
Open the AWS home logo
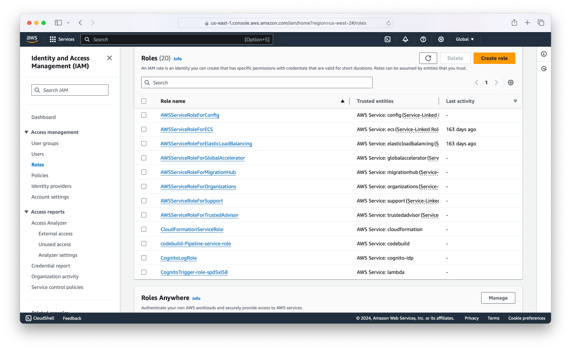(x=32, y=39)
